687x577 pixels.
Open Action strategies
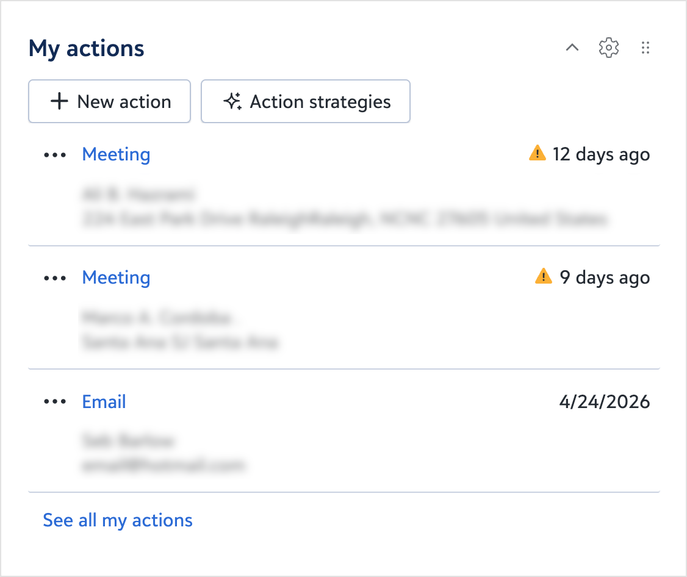click(306, 101)
